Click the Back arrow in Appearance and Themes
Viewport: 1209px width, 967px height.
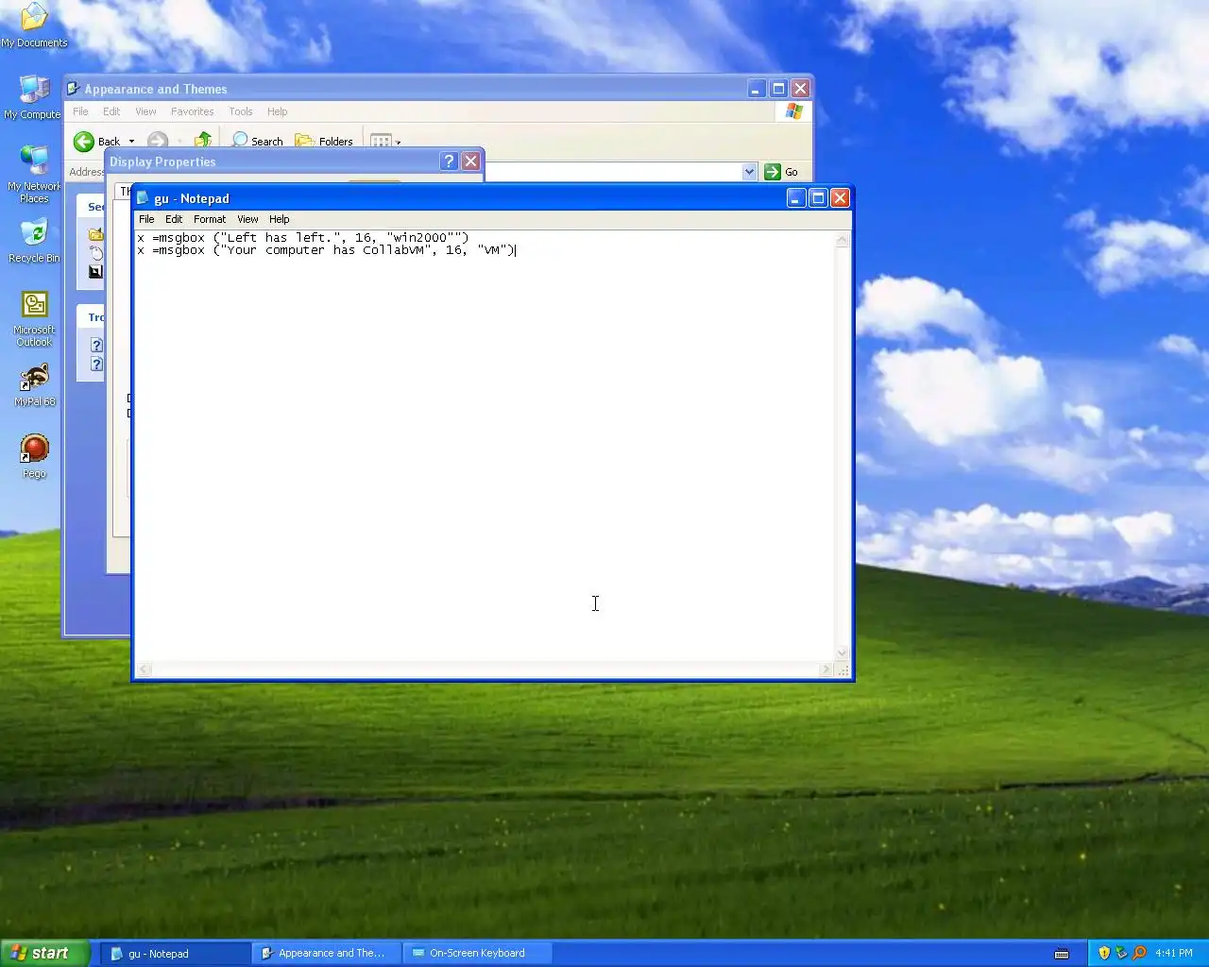click(x=84, y=142)
